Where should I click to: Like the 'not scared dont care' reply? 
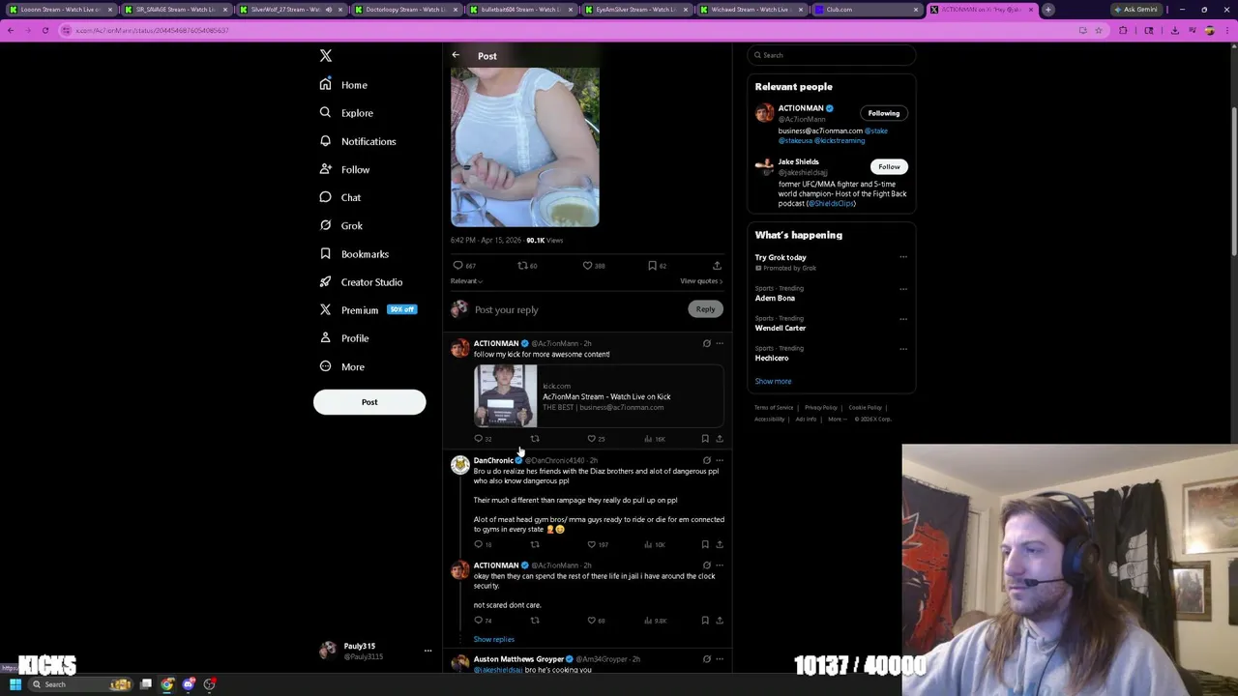(x=596, y=621)
